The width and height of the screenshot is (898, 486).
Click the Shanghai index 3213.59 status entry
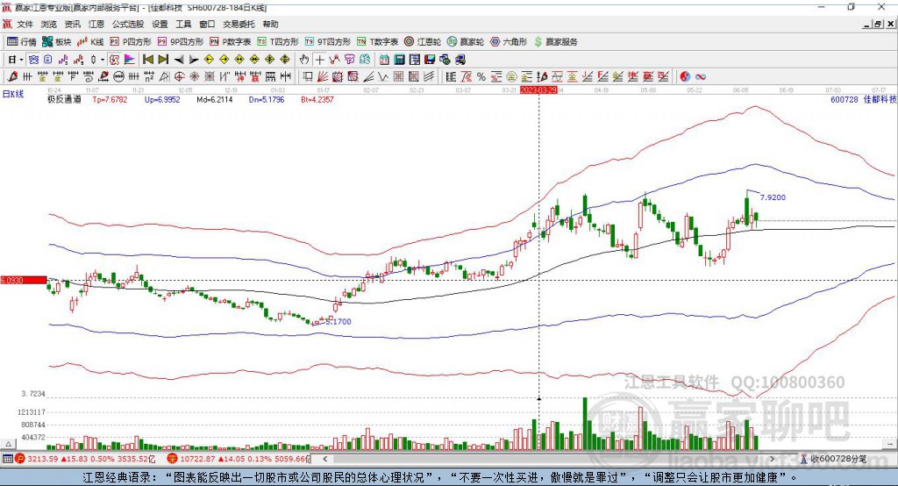click(85, 459)
